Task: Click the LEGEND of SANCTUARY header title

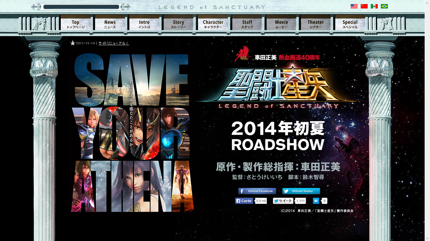Action: [x=212, y=7]
